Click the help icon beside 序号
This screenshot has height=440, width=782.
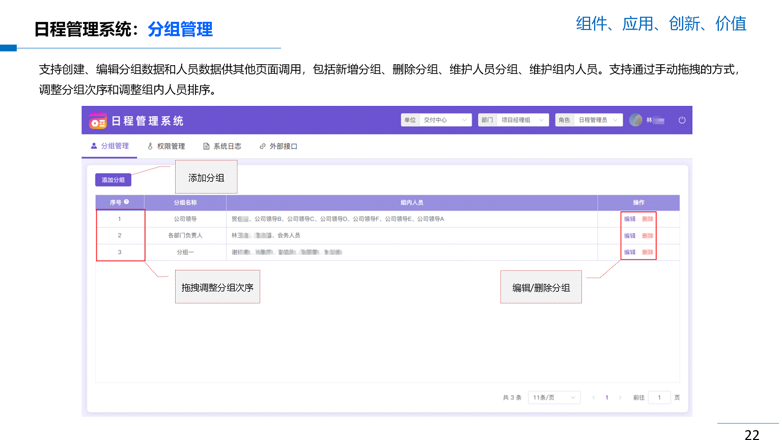point(126,202)
